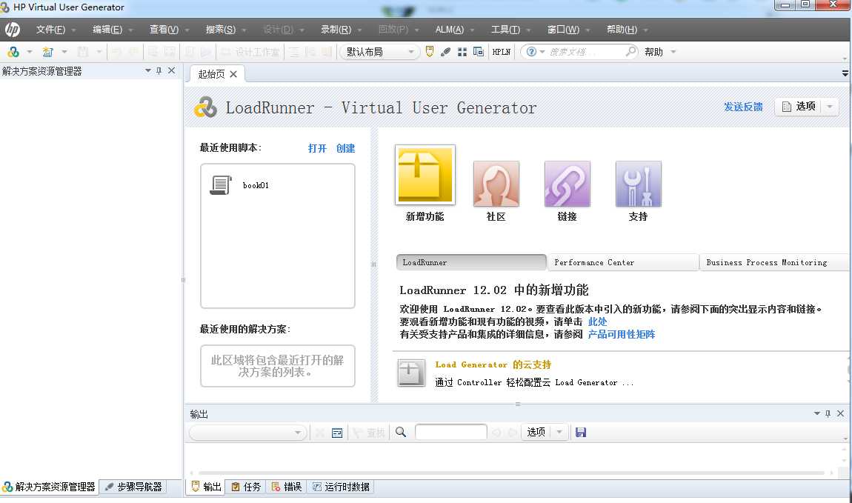Screen dimensions: 852x503
Task: Click the output pane magnifier search icon
Action: [401, 433]
